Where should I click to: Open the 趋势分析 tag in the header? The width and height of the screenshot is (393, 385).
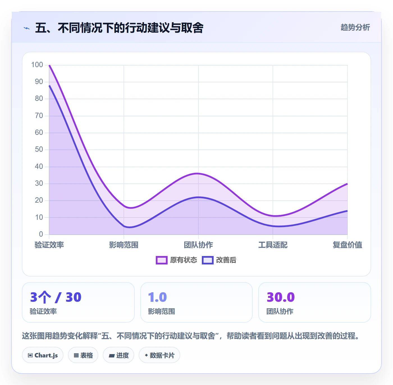tap(355, 28)
